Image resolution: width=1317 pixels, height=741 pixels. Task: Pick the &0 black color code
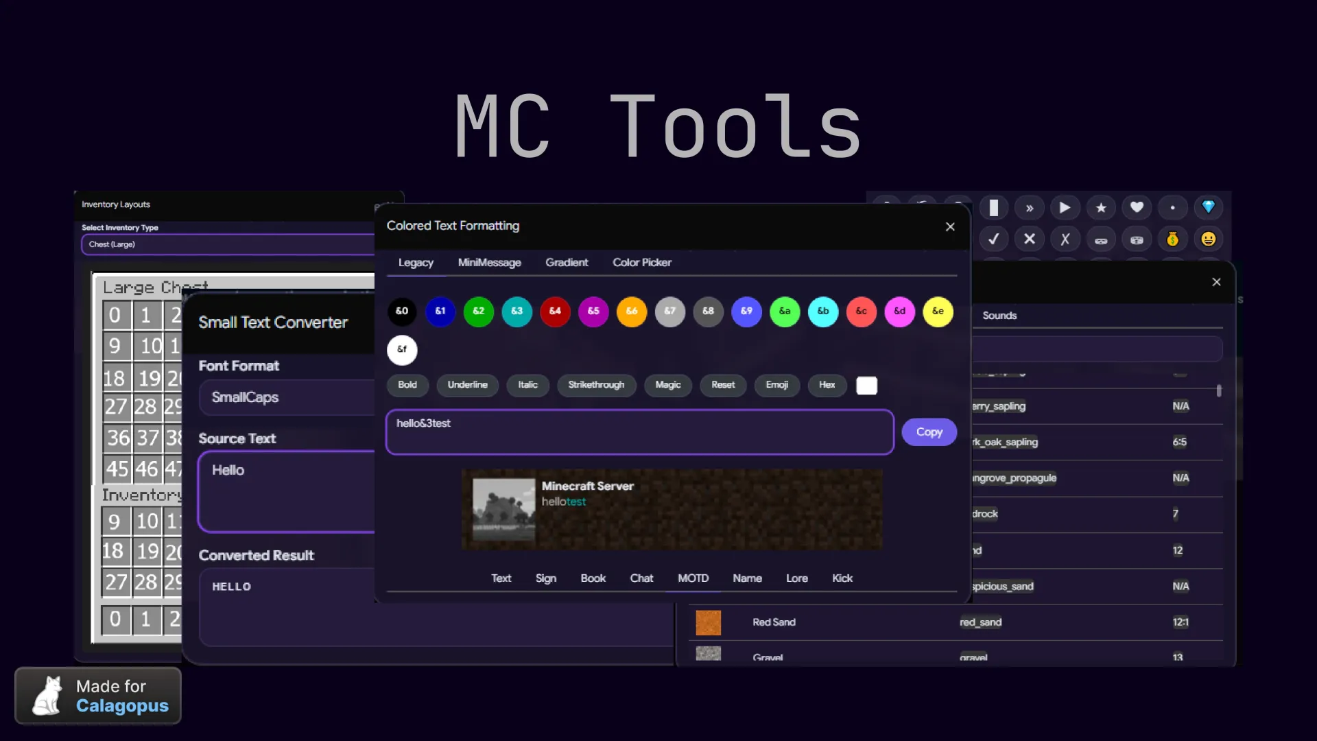tap(402, 311)
